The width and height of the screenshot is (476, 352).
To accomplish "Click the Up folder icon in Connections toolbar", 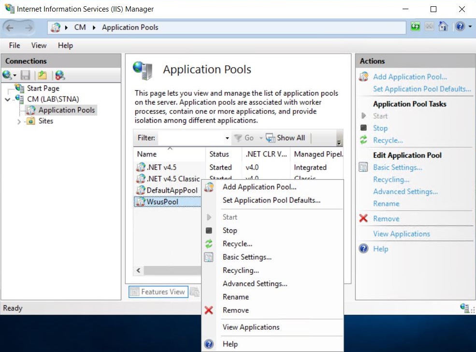I will tap(43, 75).
